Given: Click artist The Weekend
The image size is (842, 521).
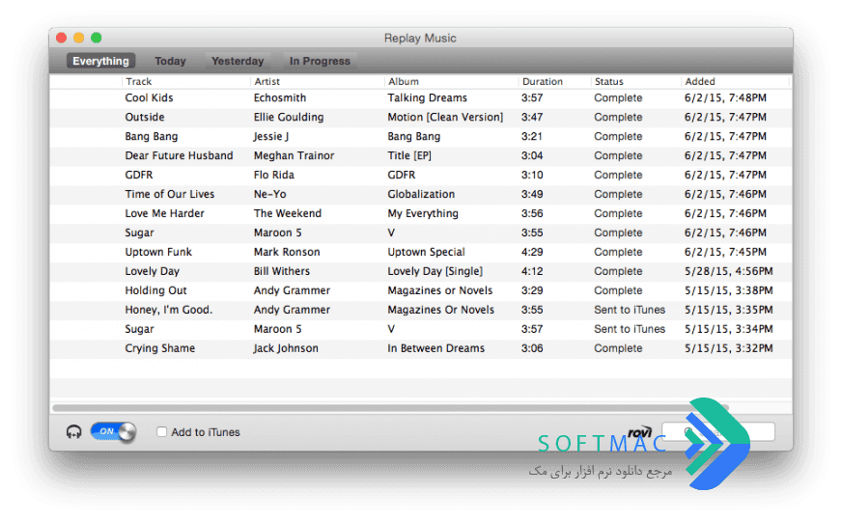Looking at the screenshot, I should tap(288, 213).
